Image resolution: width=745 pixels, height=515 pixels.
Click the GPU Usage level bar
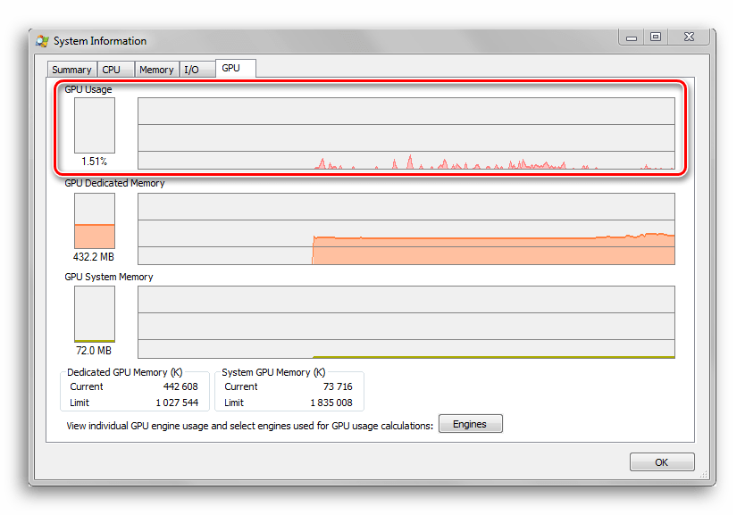tap(95, 125)
